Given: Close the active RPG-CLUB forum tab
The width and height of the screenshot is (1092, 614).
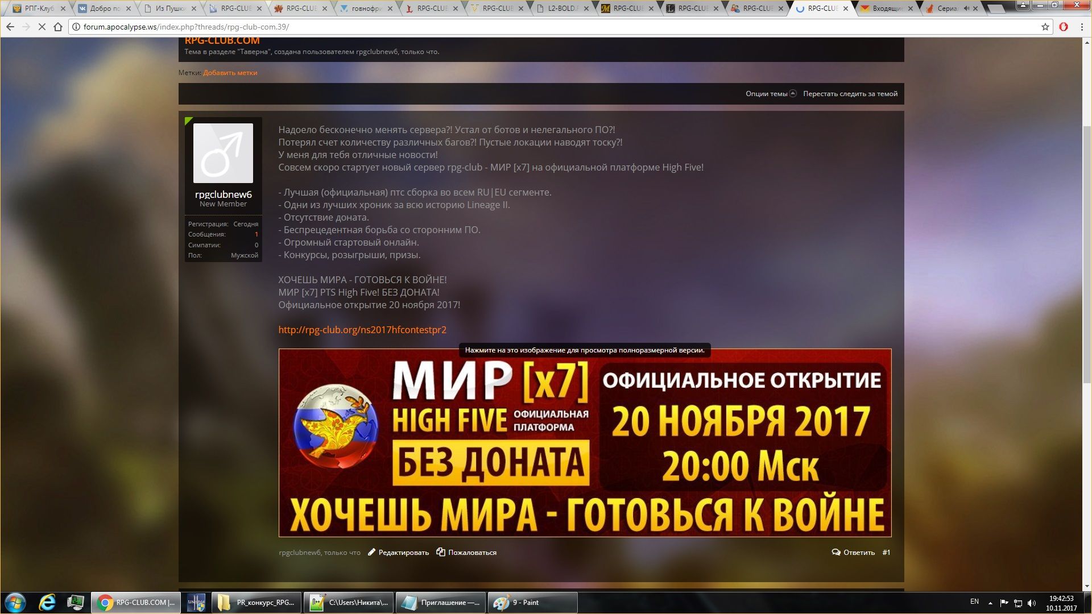Looking at the screenshot, I should coord(846,9).
